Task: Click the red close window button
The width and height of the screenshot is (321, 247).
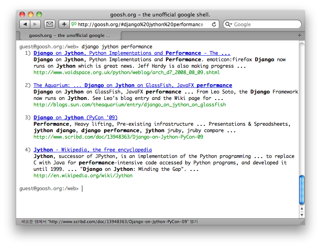Action: (x=22, y=15)
